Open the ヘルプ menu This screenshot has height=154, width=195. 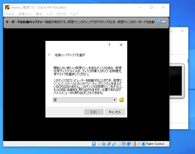74,14
